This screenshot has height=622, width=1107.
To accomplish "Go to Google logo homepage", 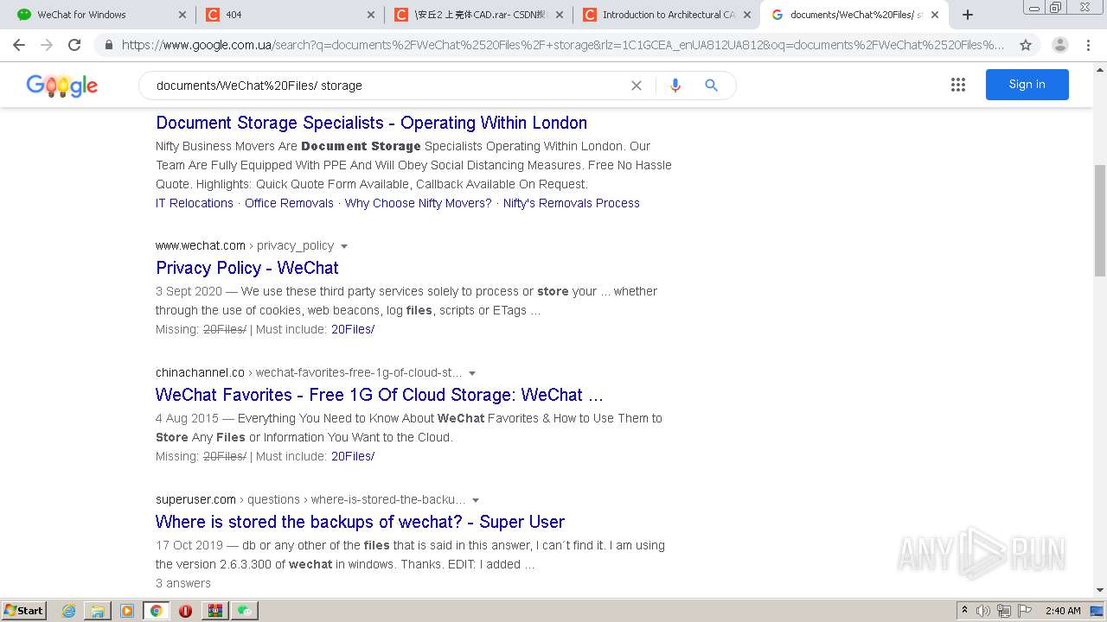I will click(x=62, y=86).
